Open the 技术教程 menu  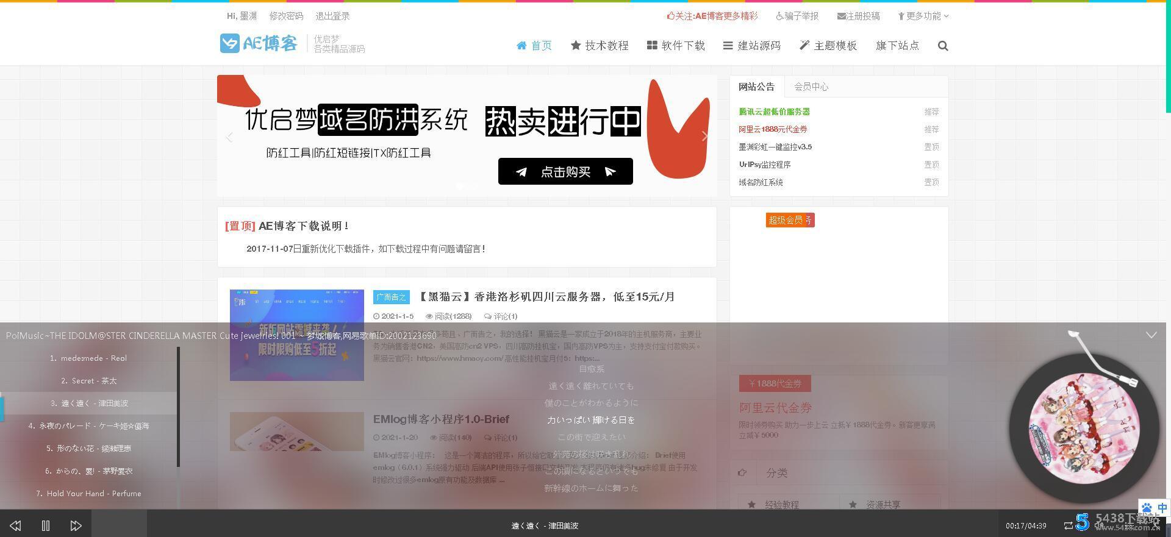pos(600,46)
